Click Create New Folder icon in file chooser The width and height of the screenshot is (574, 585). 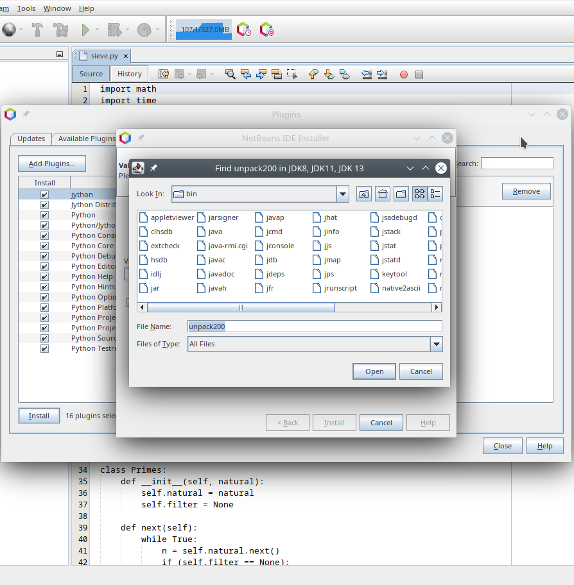(401, 194)
